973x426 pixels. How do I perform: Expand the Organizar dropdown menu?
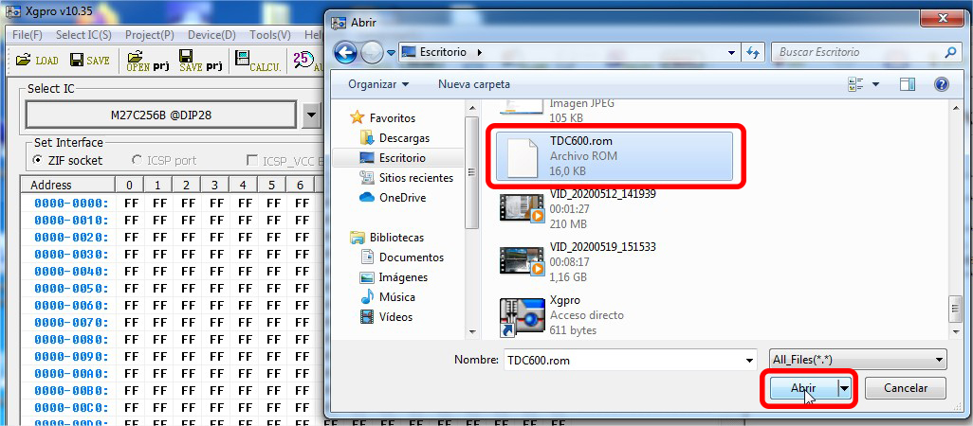[x=378, y=84]
